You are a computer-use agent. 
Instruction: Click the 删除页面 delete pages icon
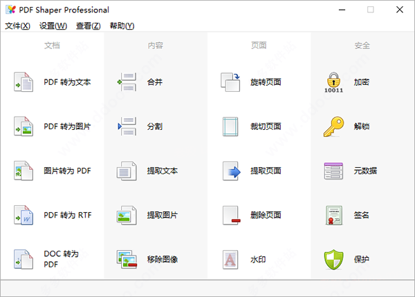(231, 215)
